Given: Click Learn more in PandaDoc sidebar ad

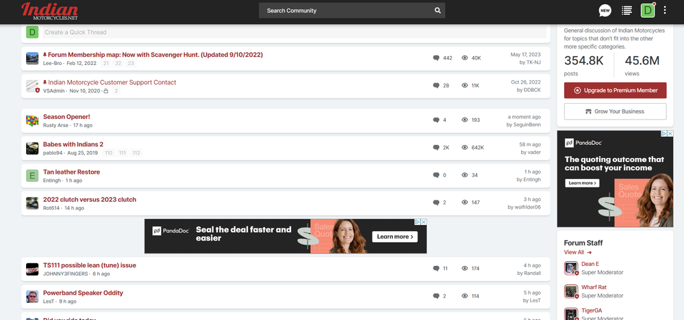Looking at the screenshot, I should 582,183.
